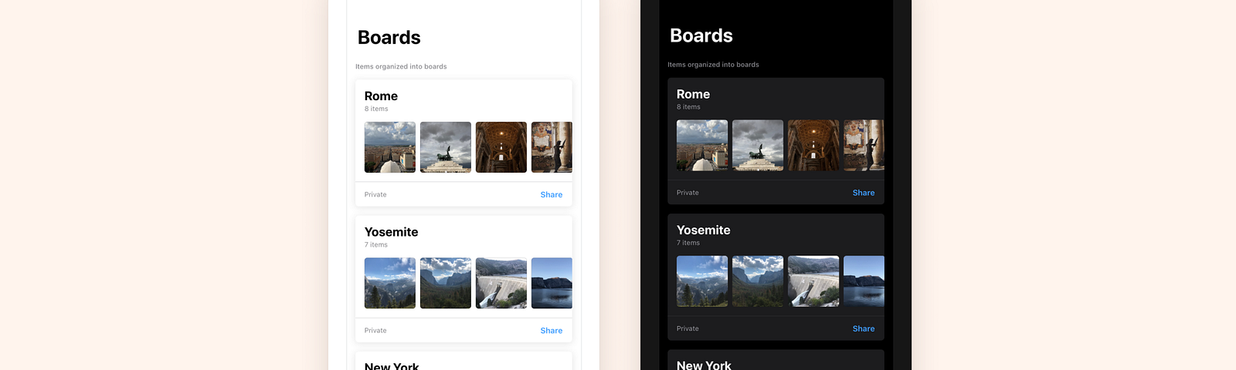Screen dimensions: 1236x370
Task: Click Private label of Yosemite board in dark screen
Action: click(688, 328)
